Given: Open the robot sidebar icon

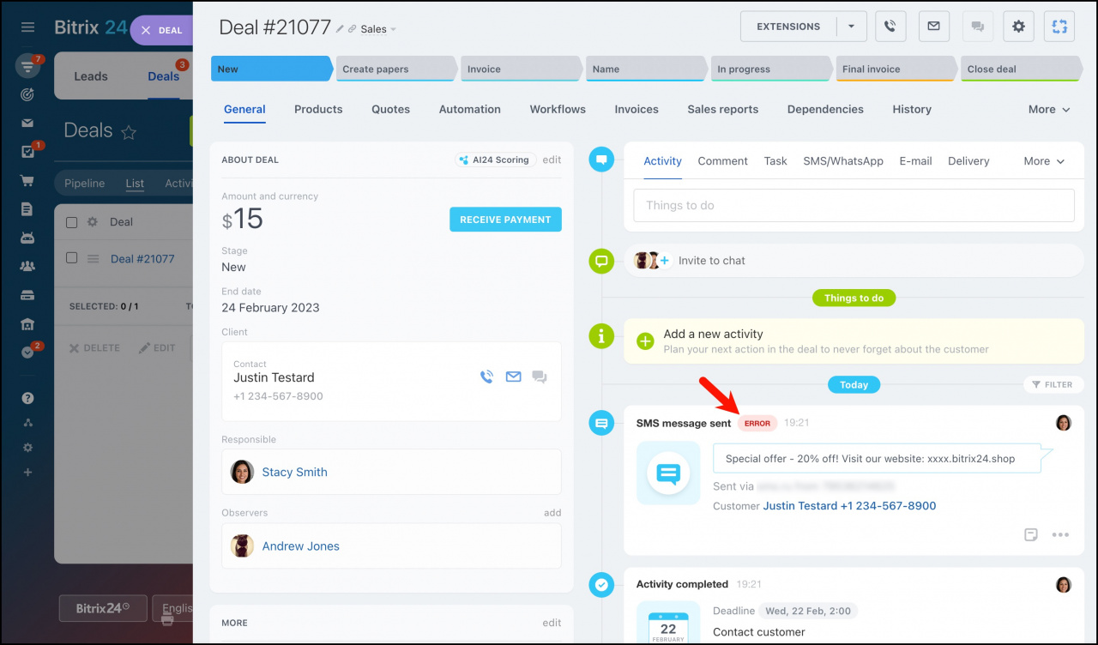Looking at the screenshot, I should point(27,238).
